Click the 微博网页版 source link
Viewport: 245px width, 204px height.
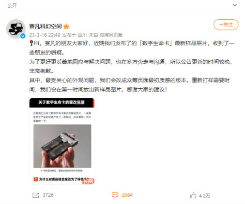tap(111, 35)
